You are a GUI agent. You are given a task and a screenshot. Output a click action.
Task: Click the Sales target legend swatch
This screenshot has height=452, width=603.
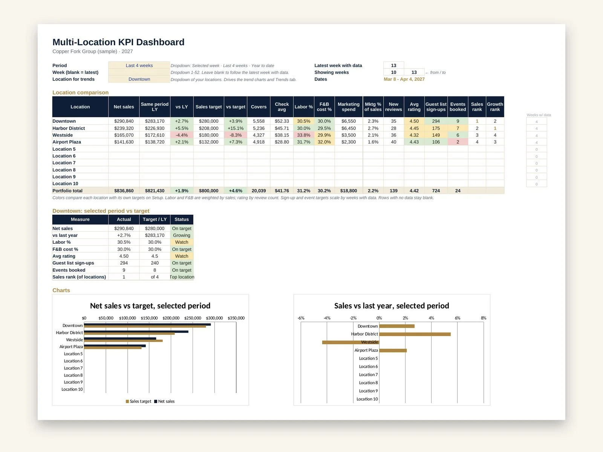(127, 402)
